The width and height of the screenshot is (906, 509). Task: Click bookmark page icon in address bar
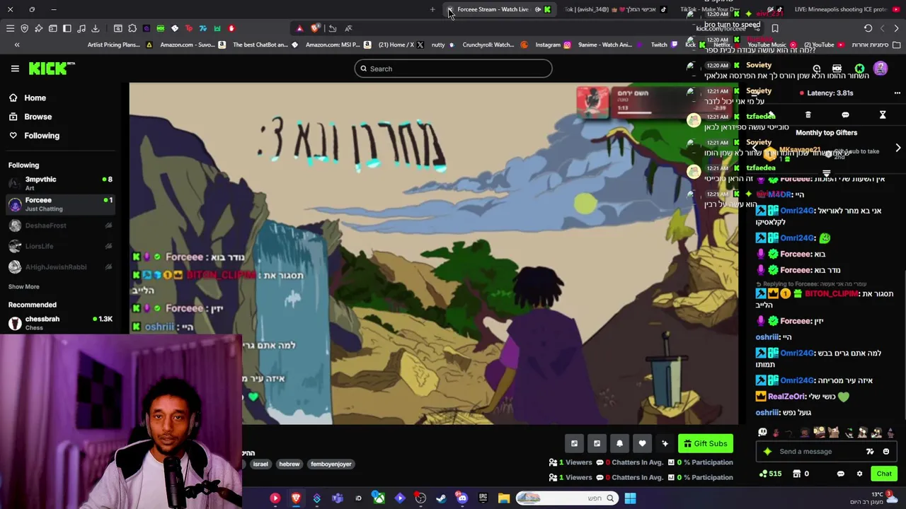[x=775, y=28]
